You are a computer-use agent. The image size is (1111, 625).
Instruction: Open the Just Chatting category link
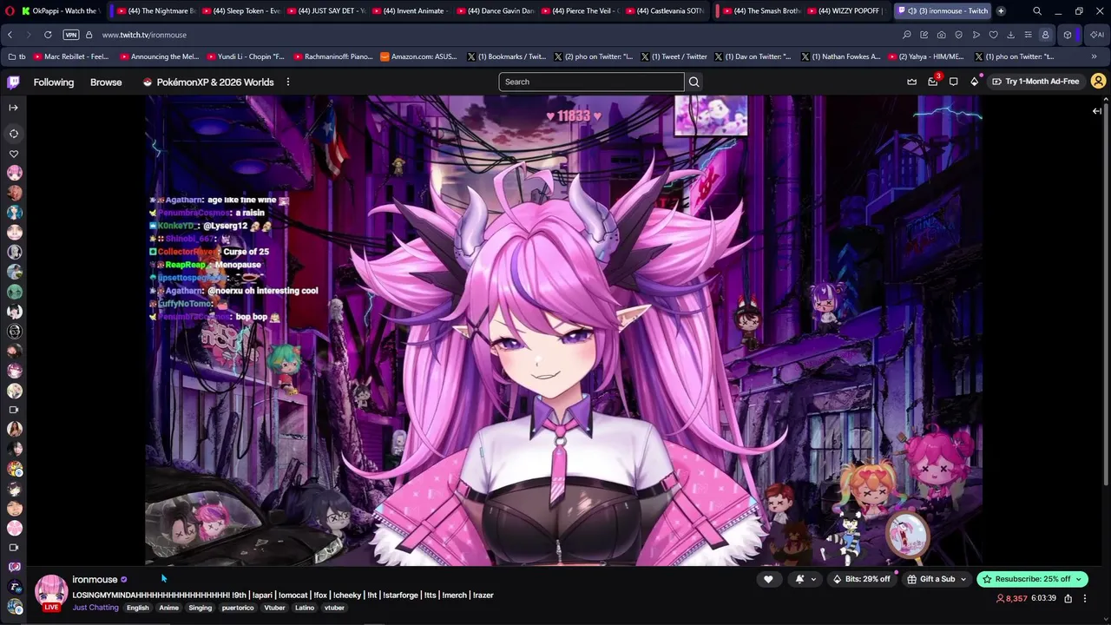95,608
